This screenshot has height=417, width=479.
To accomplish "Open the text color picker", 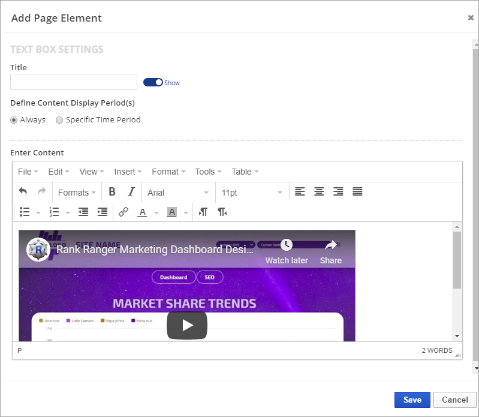I will [x=142, y=212].
